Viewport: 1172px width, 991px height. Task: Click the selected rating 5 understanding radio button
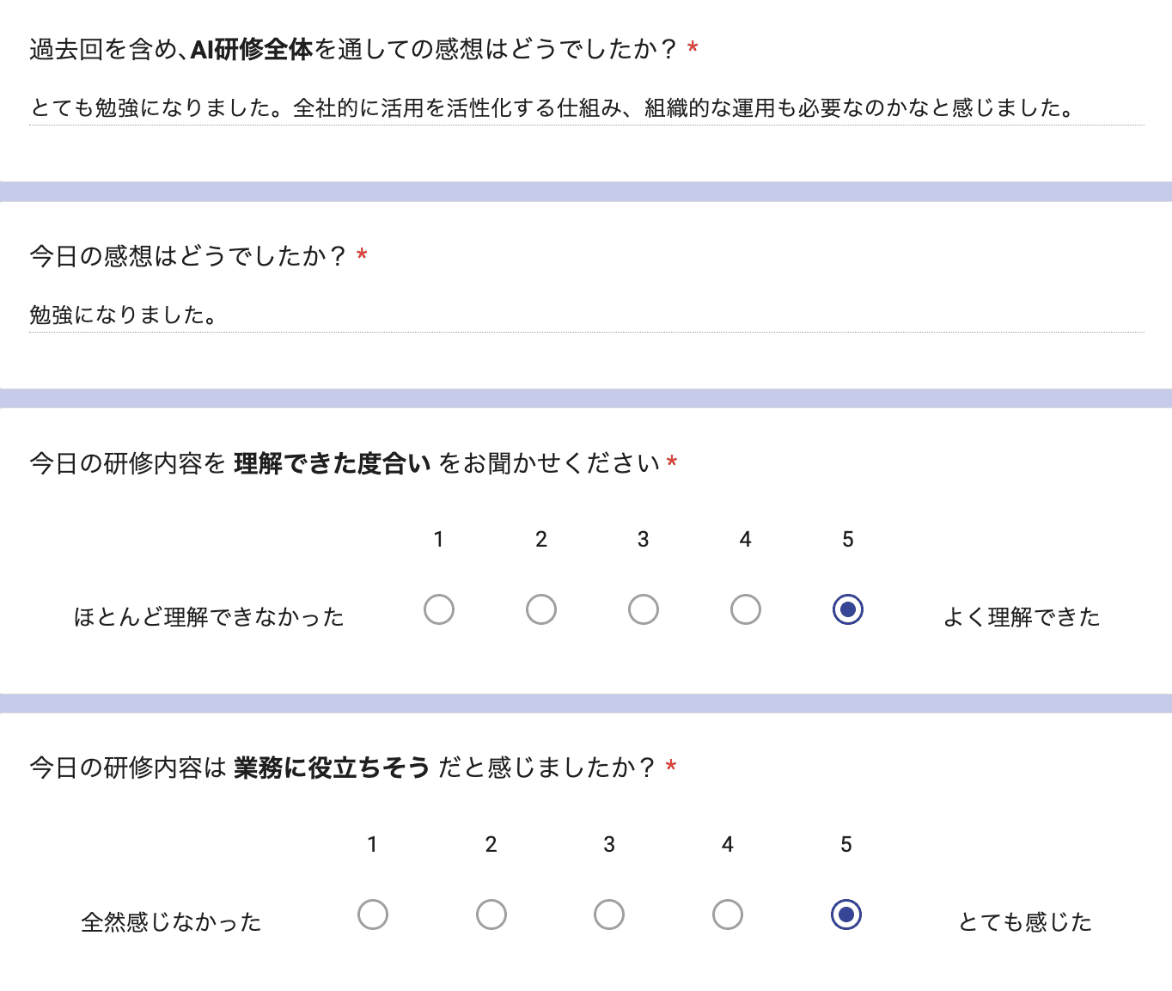point(847,609)
